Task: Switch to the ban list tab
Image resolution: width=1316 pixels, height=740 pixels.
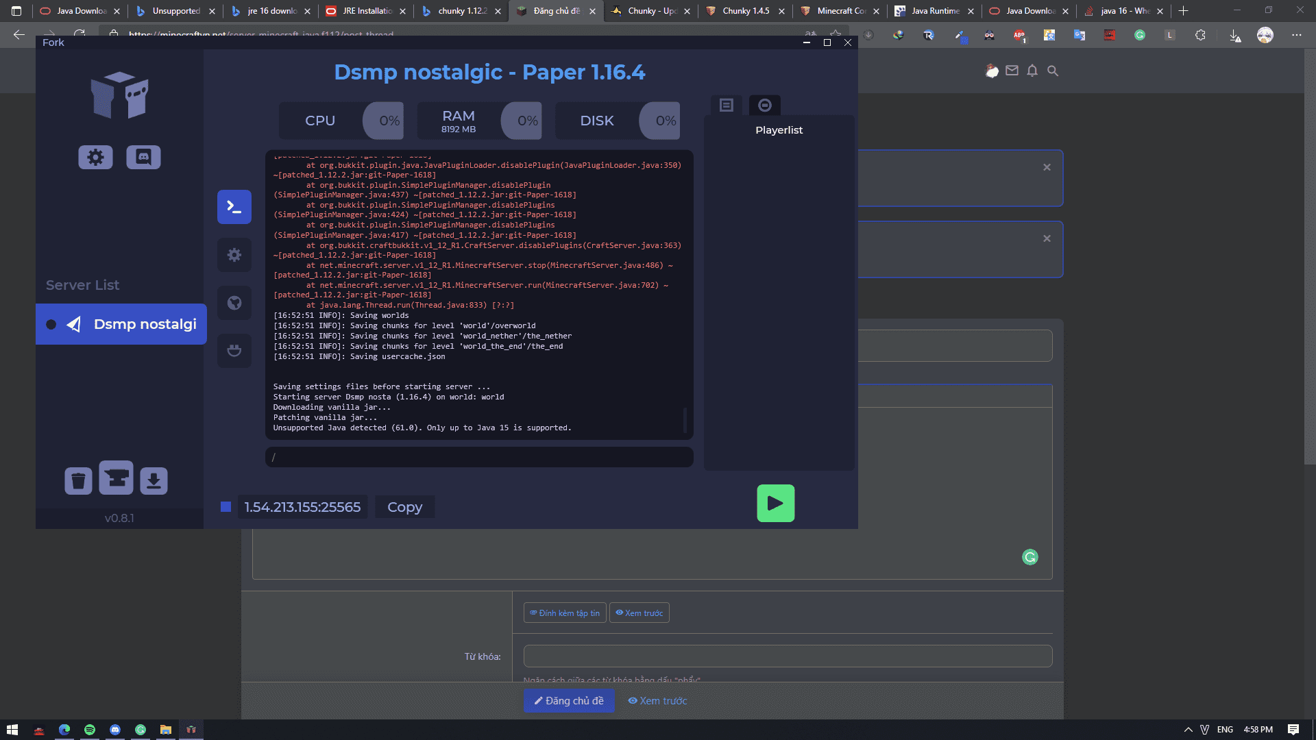Action: coord(765,105)
